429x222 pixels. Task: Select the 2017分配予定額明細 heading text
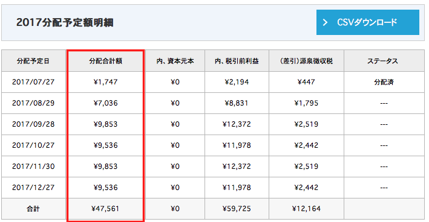(65, 22)
